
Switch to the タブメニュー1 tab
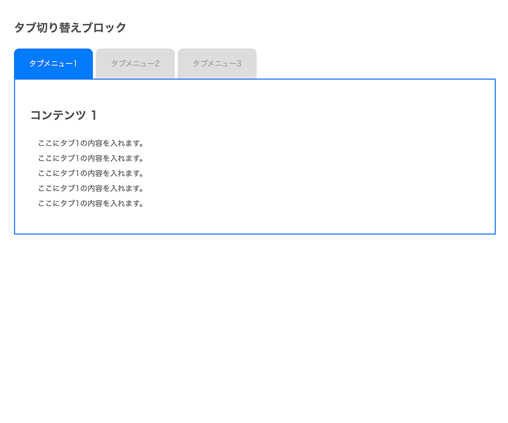[53, 64]
